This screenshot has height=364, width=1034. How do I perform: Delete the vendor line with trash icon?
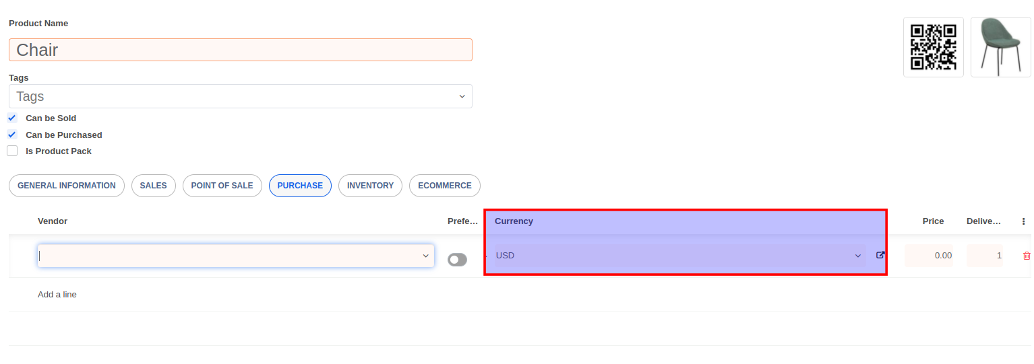[1027, 256]
